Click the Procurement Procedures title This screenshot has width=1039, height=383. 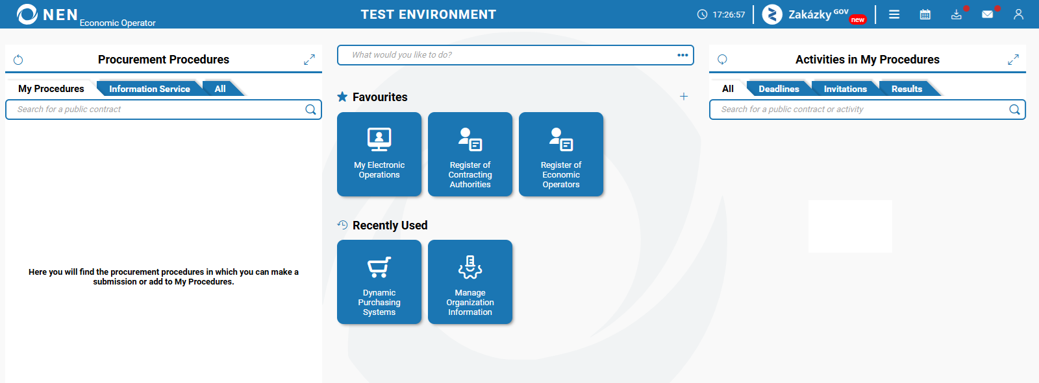pyautogui.click(x=164, y=60)
